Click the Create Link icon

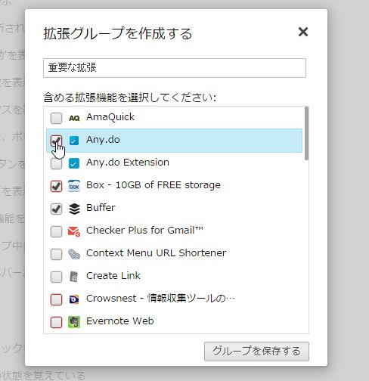pos(74,277)
